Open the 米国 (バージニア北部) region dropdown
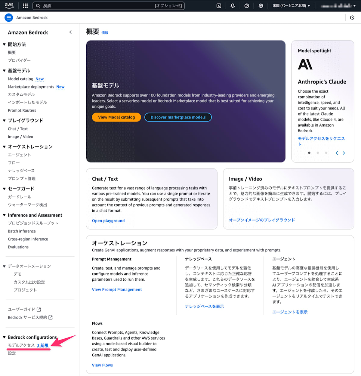This screenshot has height=376, width=361. (x=291, y=6)
